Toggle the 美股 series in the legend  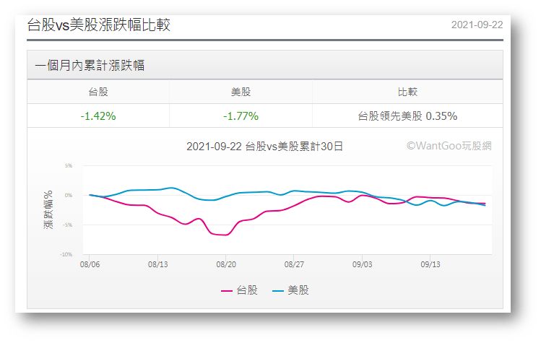coord(298,290)
